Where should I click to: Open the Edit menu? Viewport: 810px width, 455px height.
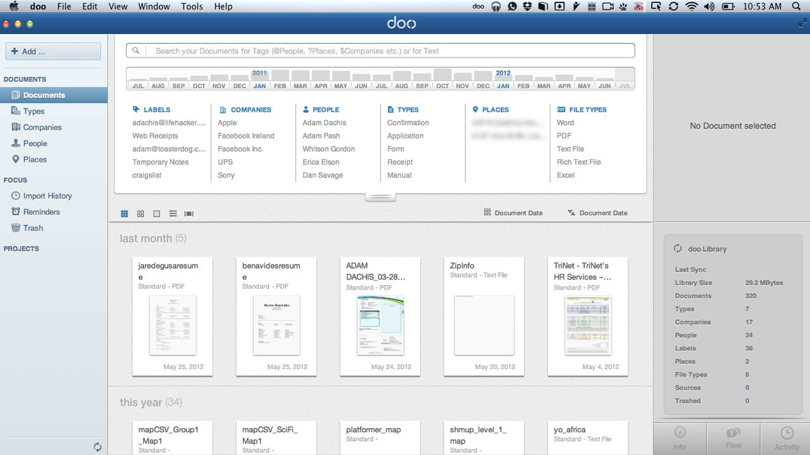click(x=90, y=6)
